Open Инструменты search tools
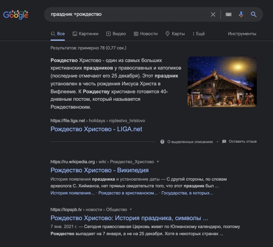 (x=242, y=34)
